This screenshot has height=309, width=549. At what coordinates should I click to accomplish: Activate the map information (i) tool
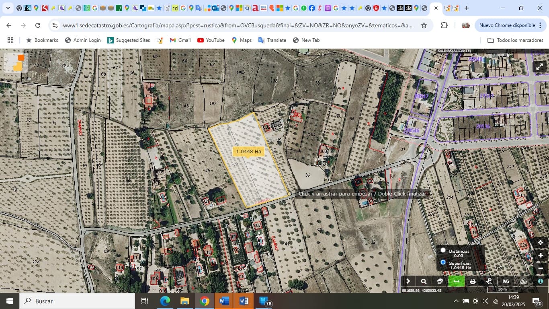(540, 281)
